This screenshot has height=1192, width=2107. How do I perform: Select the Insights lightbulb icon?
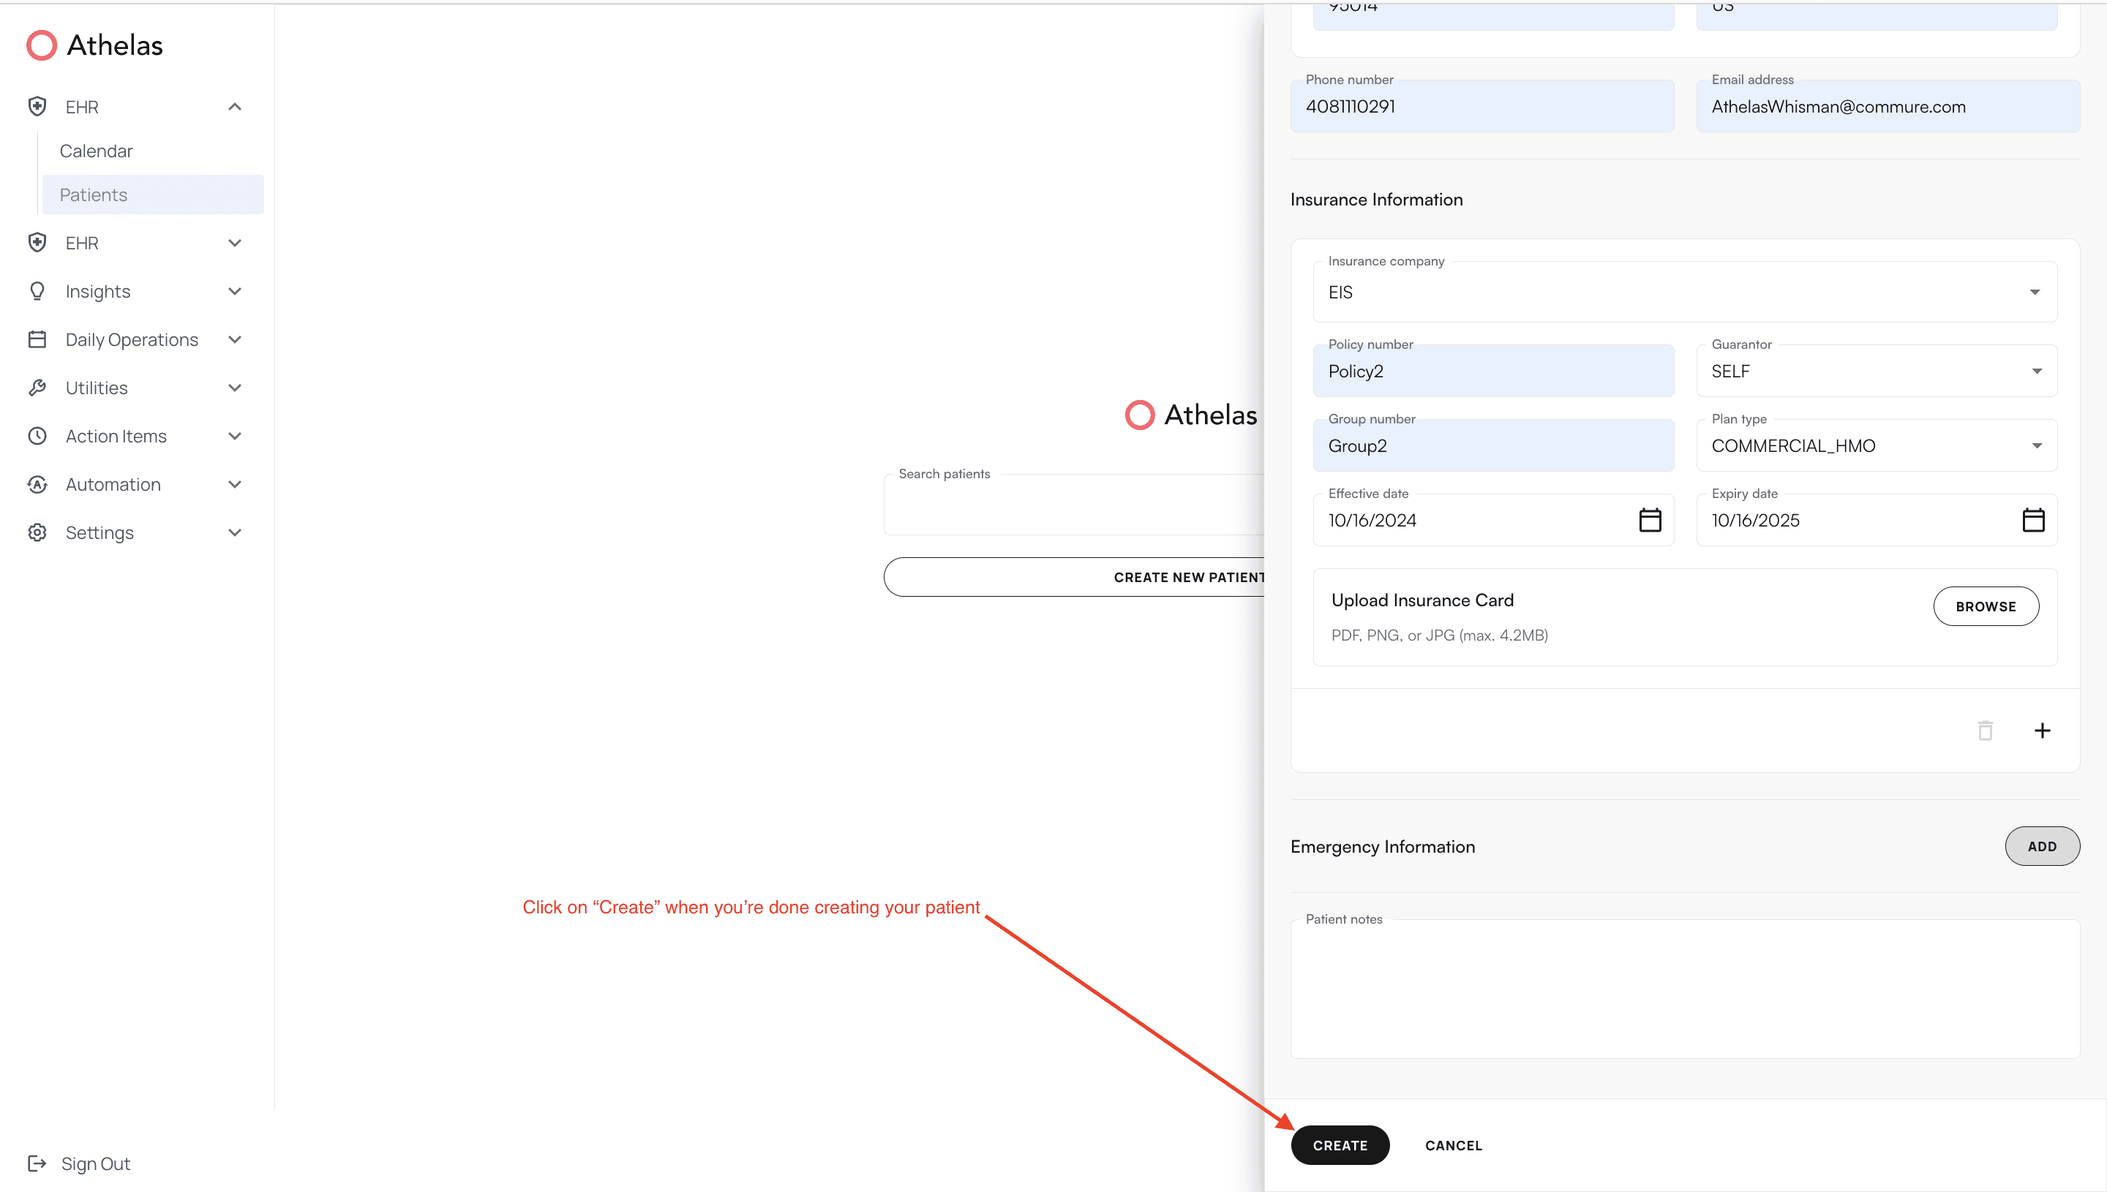coord(37,290)
